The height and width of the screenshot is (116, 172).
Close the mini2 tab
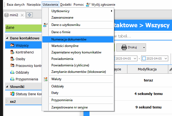(x=22, y=15)
